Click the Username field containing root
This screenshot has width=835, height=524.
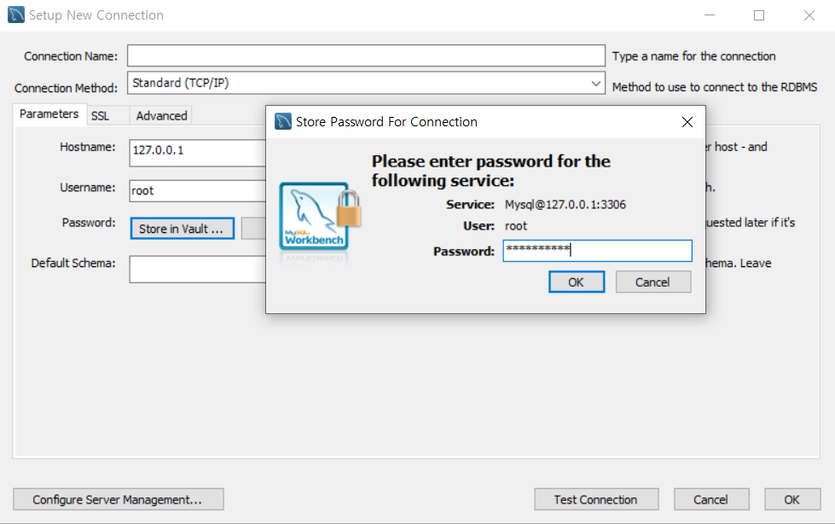pos(197,190)
